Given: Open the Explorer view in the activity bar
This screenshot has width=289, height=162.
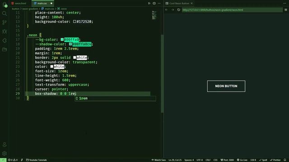Looking at the screenshot, I should (5, 4).
